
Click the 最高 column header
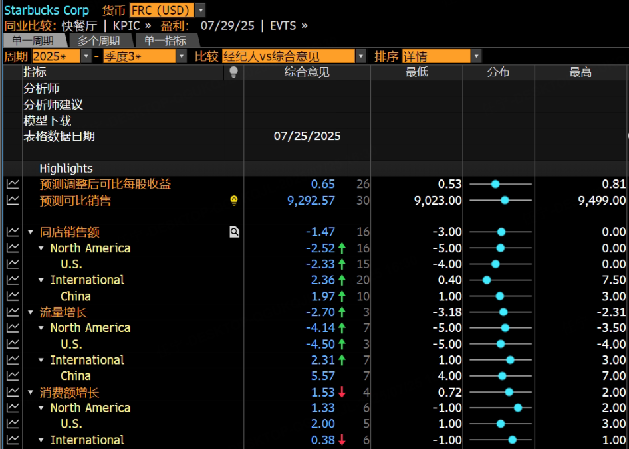580,72
